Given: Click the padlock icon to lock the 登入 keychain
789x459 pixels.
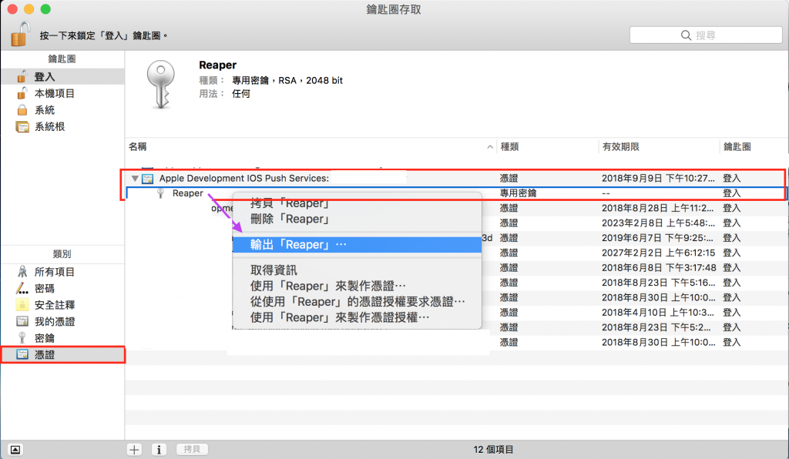Looking at the screenshot, I should pyautogui.click(x=20, y=34).
